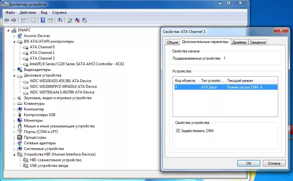Collapse the Устройства HID node
293x181 pixels.
14,155
